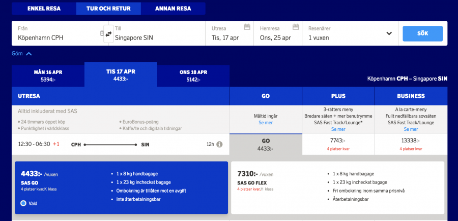Open Se mer link under BUSINESS

[411, 129]
